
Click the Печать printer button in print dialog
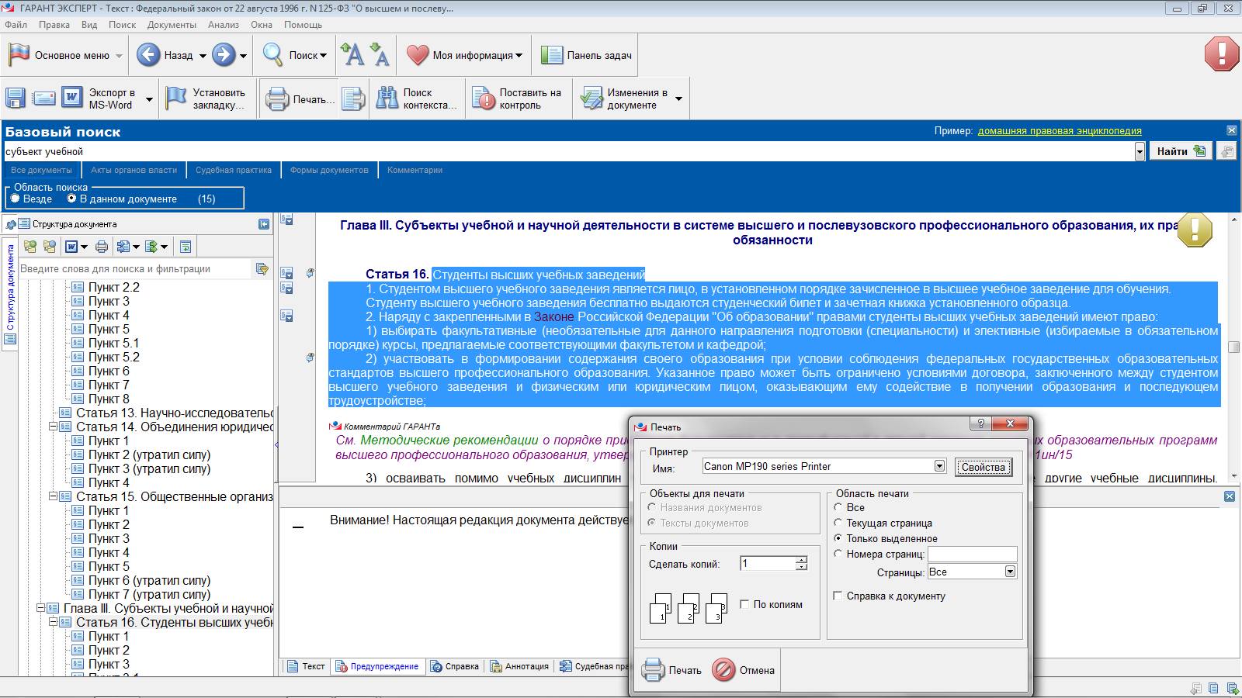(x=672, y=670)
